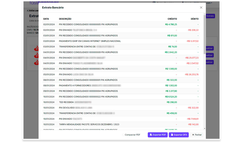Close the Extrato Bancário dialog with X
243x142 pixels.
click(x=201, y=7)
